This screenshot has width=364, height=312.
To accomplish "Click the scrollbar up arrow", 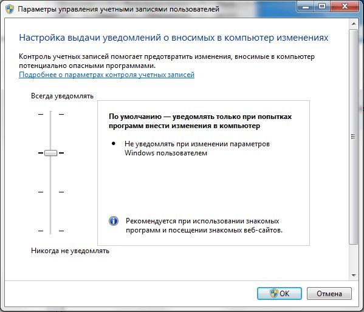I will coord(354,24).
